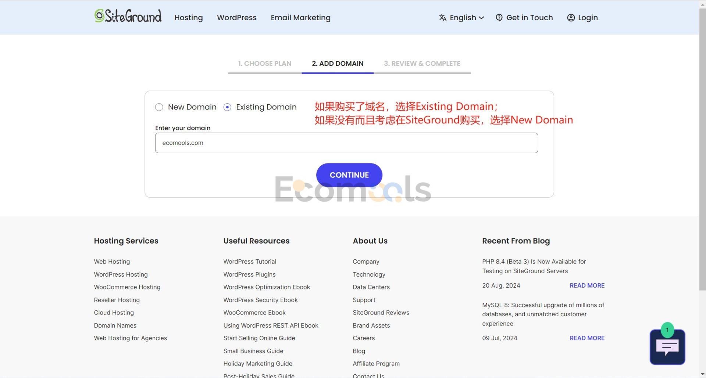Click READ MORE for the 09 Jul post
This screenshot has height=378, width=706.
tap(587, 338)
